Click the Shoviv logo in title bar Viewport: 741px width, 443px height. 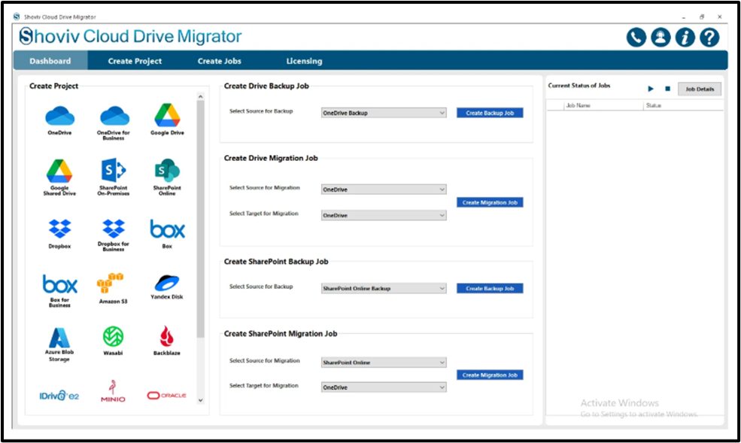pos(17,17)
